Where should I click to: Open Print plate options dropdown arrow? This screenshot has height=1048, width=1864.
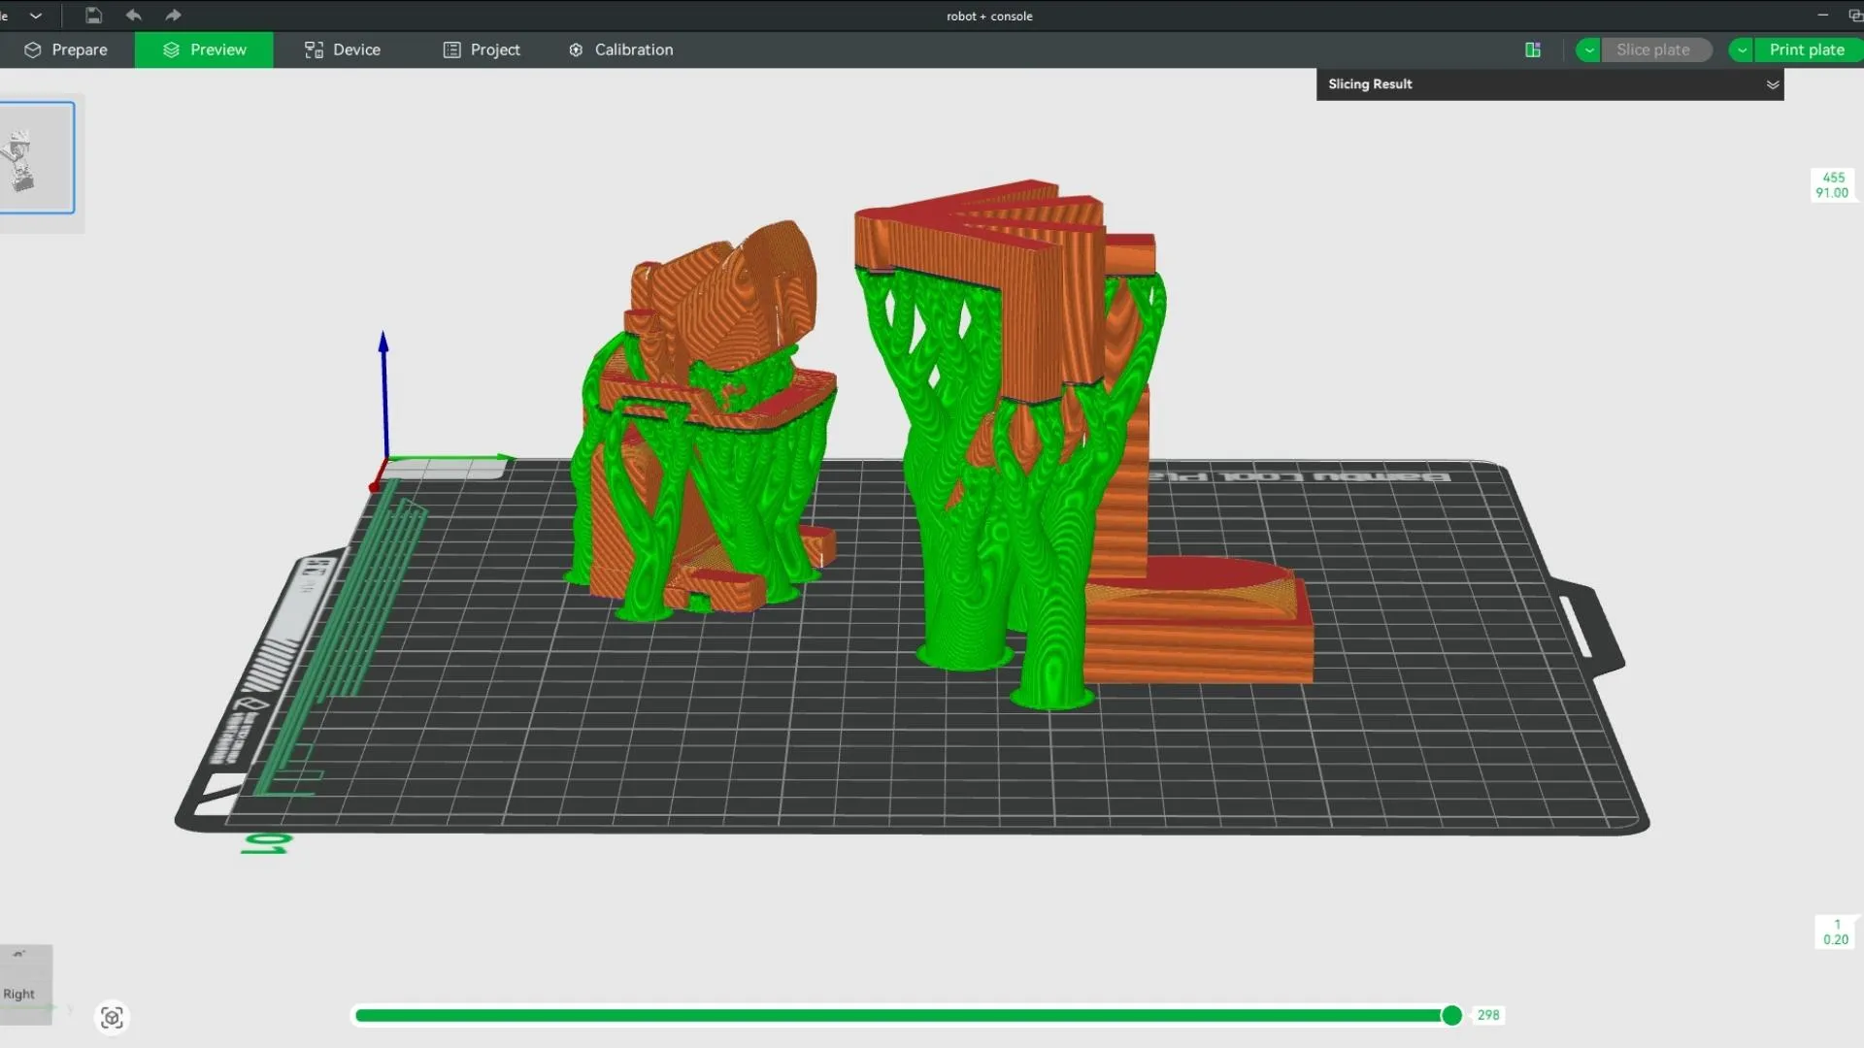[x=1743, y=49]
